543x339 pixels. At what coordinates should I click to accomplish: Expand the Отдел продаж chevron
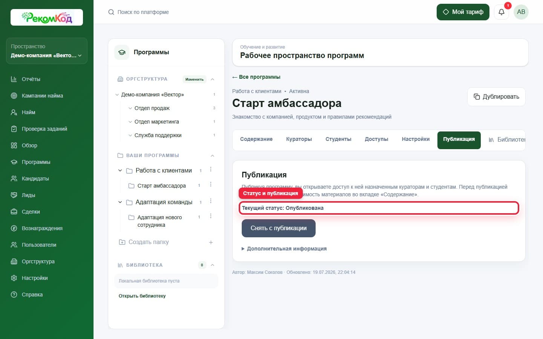[x=130, y=108]
